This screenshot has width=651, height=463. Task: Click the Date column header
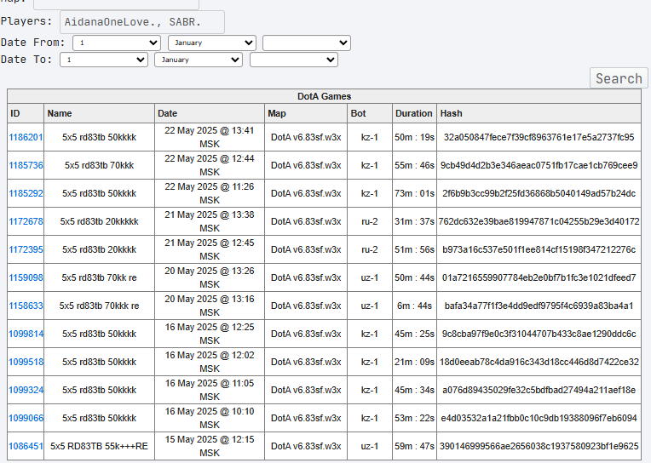[210, 113]
